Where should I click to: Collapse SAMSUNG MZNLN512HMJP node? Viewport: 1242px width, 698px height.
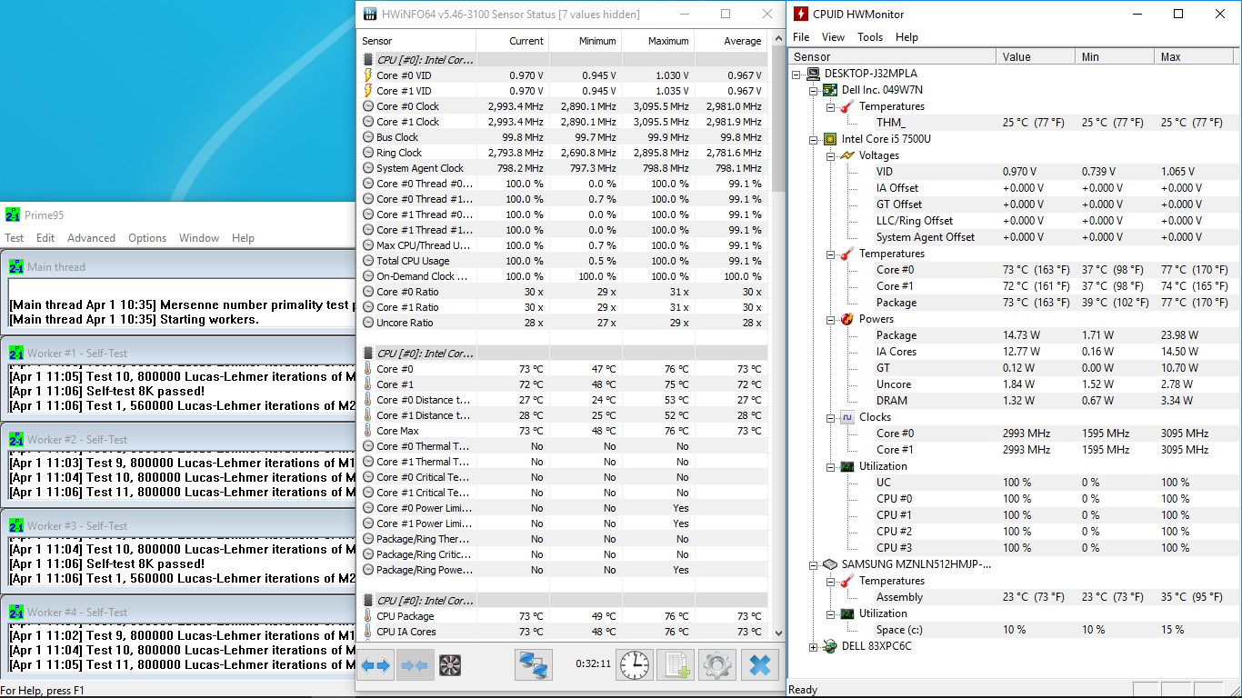tap(814, 564)
